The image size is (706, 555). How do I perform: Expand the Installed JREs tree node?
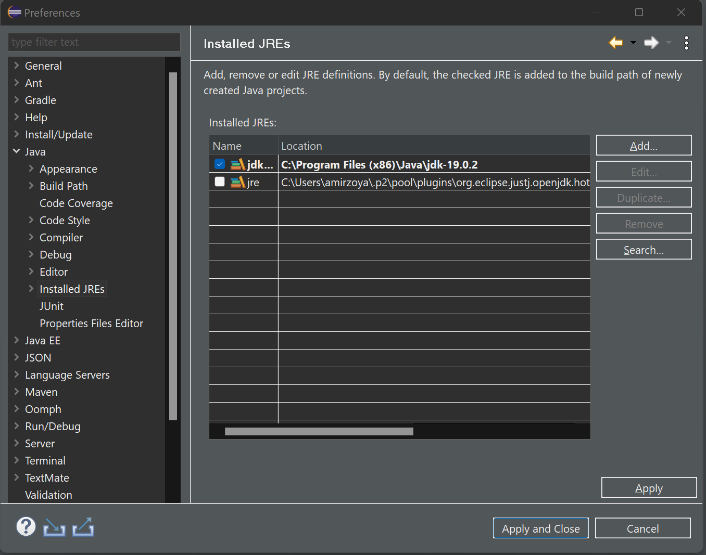[31, 289]
